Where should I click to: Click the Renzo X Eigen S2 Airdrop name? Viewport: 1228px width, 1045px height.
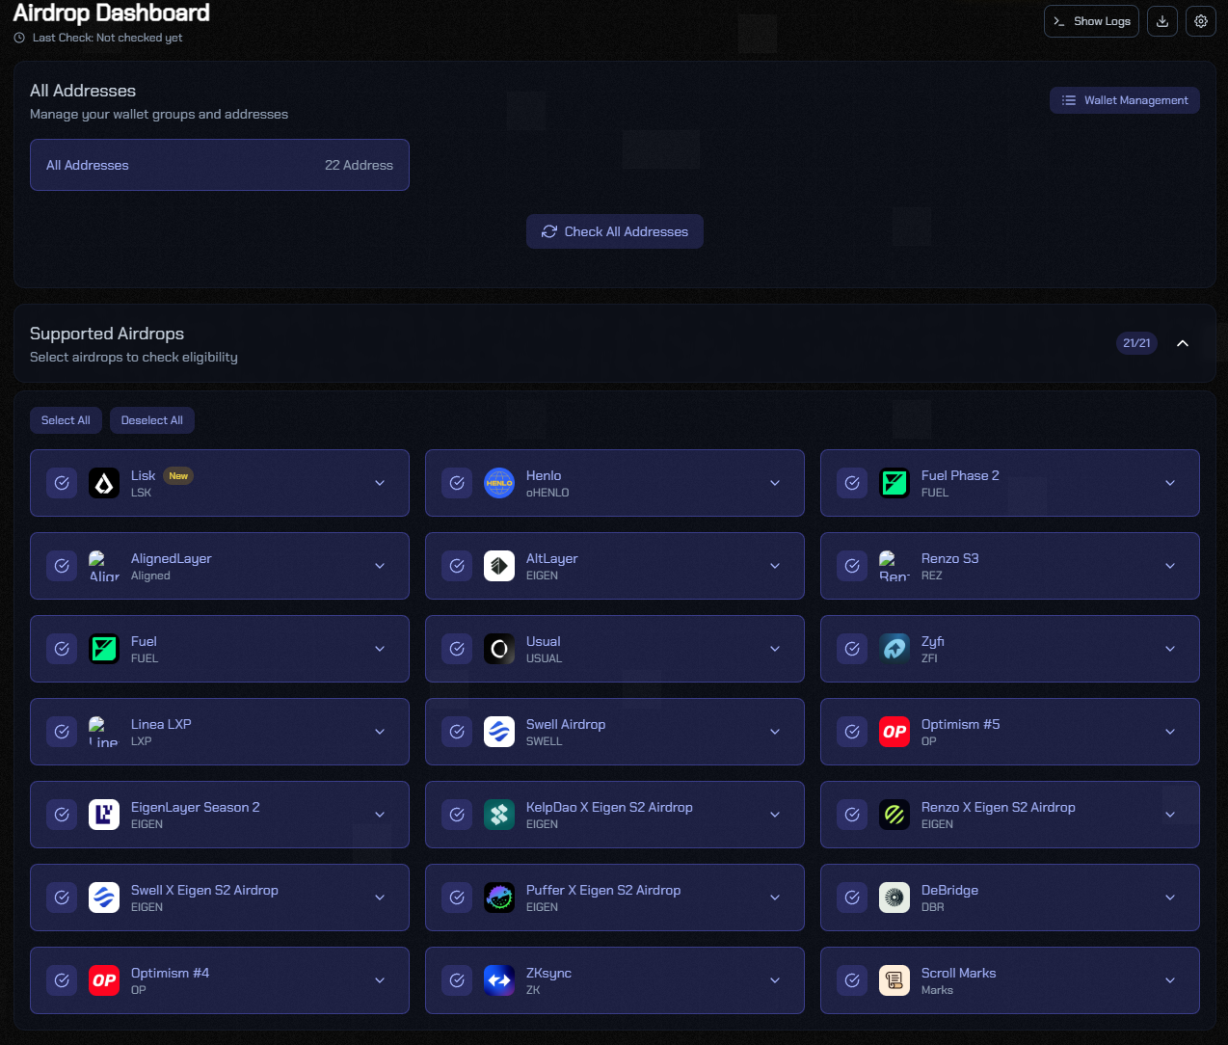[x=999, y=807]
